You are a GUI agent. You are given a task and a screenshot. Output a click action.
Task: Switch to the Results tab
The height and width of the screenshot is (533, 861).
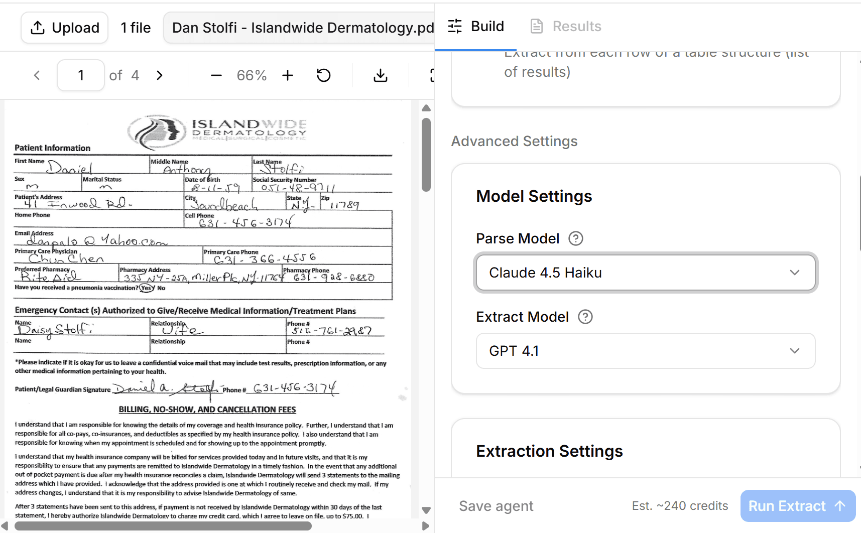(565, 26)
